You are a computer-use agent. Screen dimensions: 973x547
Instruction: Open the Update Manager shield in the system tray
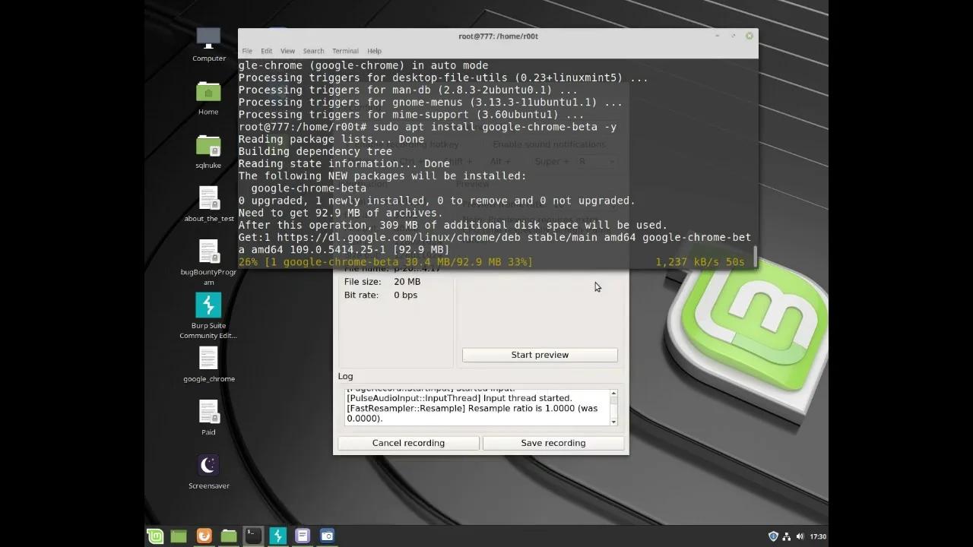pyautogui.click(x=773, y=536)
